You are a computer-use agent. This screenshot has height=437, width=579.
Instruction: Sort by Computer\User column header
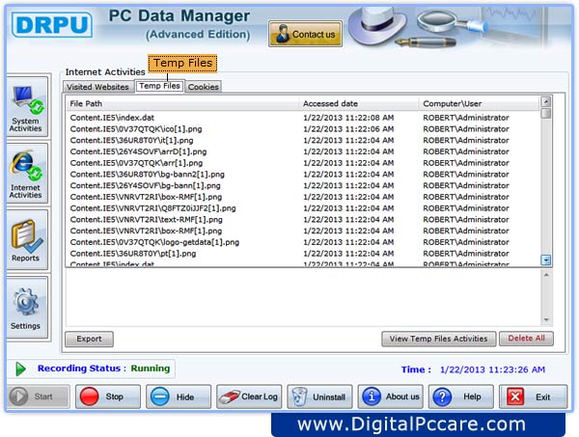pos(479,104)
